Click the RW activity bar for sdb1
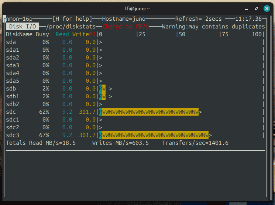Screen dimensions: 275x205 coord(102,96)
